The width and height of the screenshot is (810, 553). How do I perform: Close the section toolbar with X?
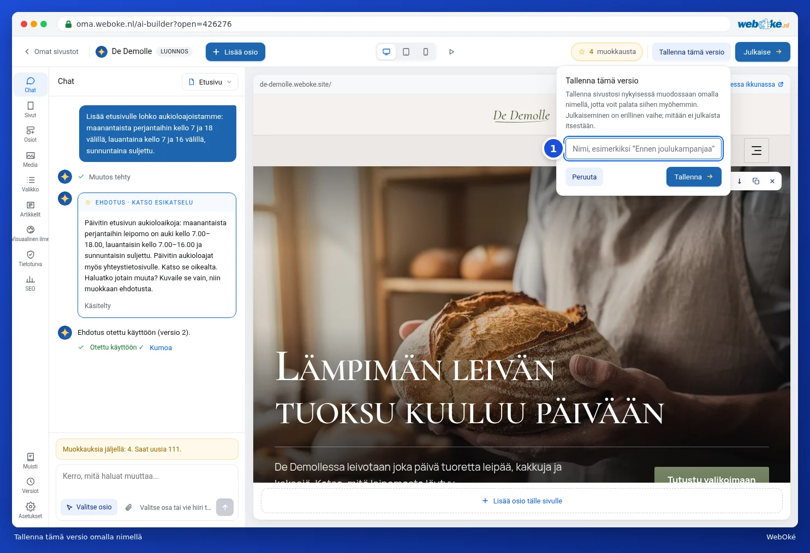(x=772, y=181)
